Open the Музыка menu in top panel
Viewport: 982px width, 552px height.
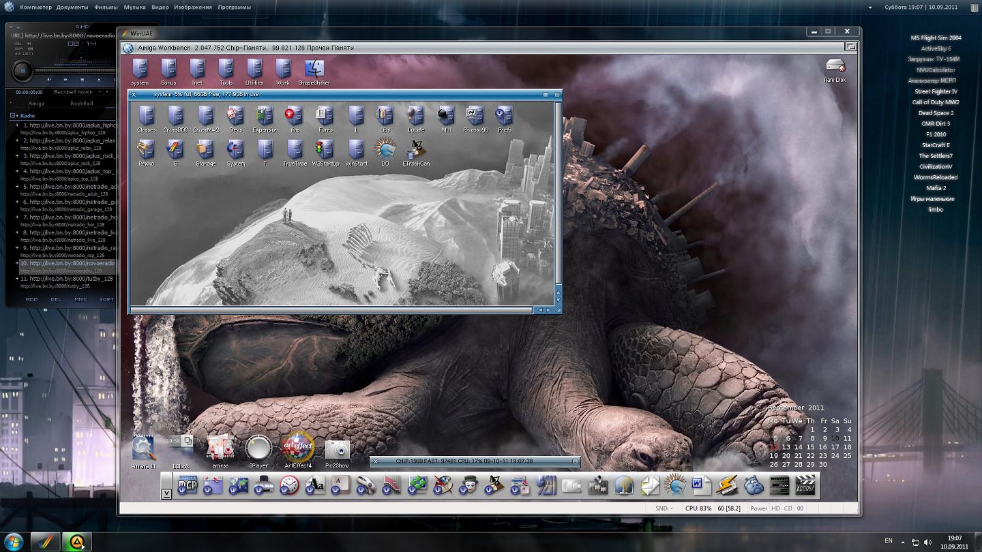coord(135,7)
